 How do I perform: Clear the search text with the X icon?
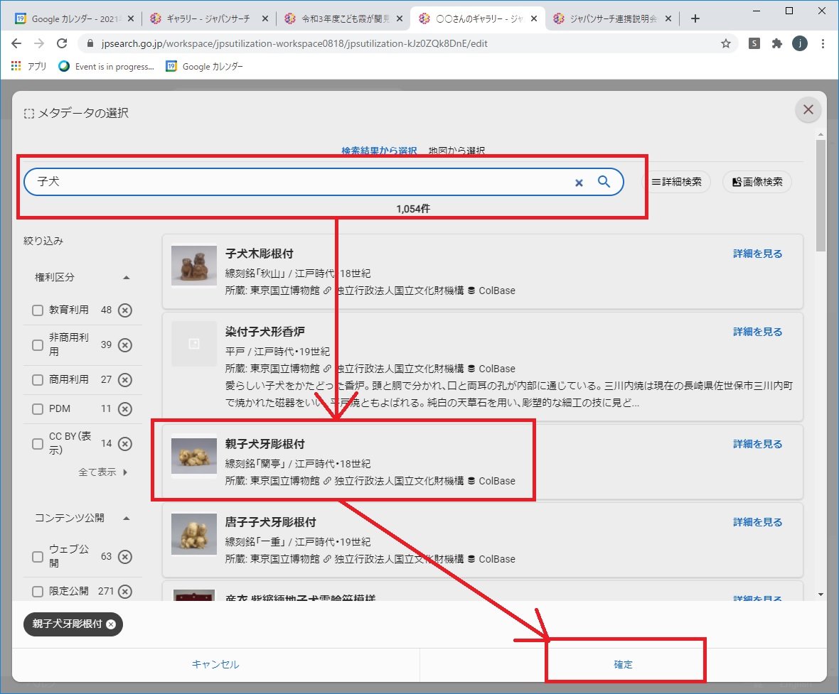click(579, 183)
